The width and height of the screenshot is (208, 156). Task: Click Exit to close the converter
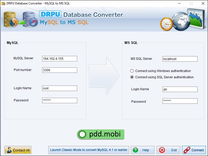pos(168,150)
